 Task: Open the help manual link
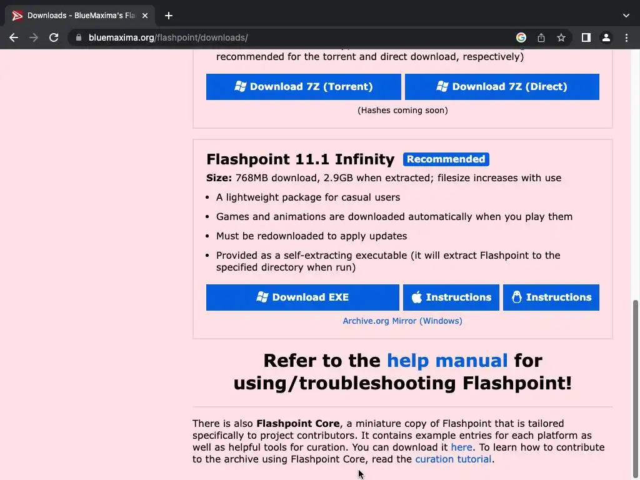[x=447, y=361]
